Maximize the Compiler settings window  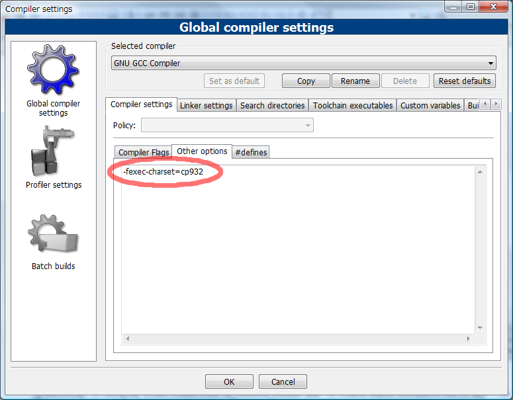pos(471,7)
